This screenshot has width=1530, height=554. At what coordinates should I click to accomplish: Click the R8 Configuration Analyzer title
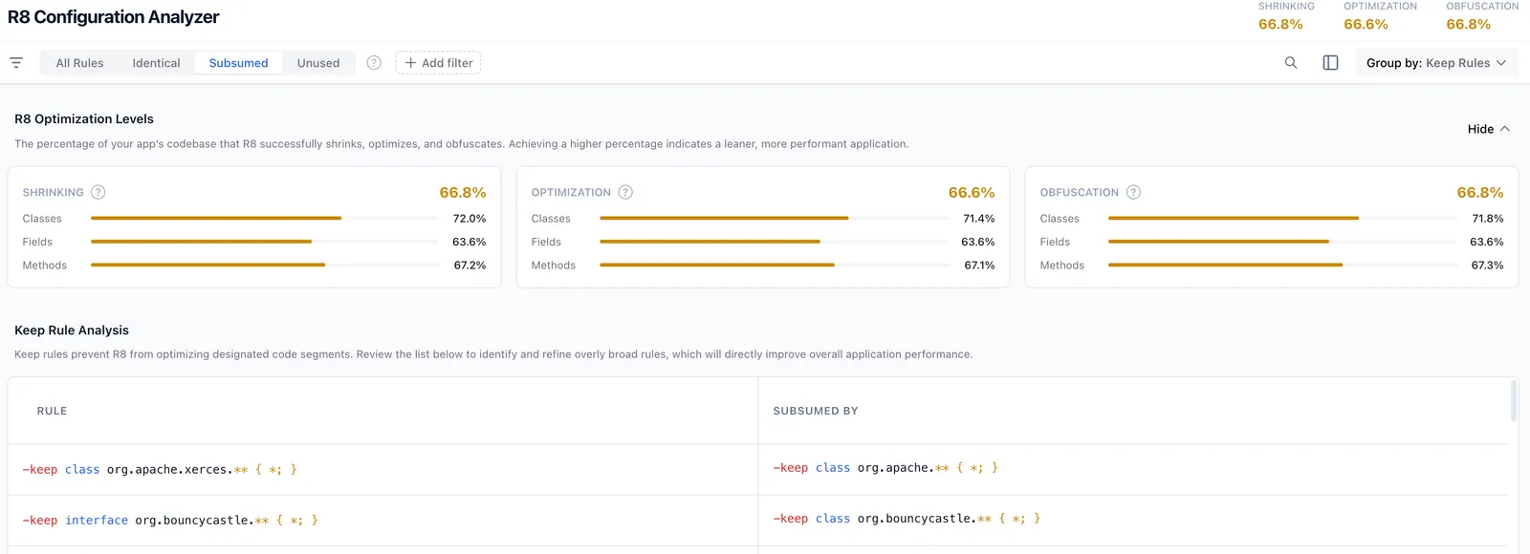[x=114, y=17]
